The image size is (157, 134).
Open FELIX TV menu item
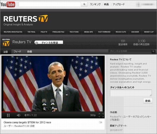[x=44, y=32]
